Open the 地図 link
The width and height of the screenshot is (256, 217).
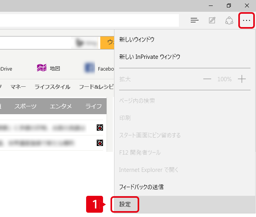(55, 68)
